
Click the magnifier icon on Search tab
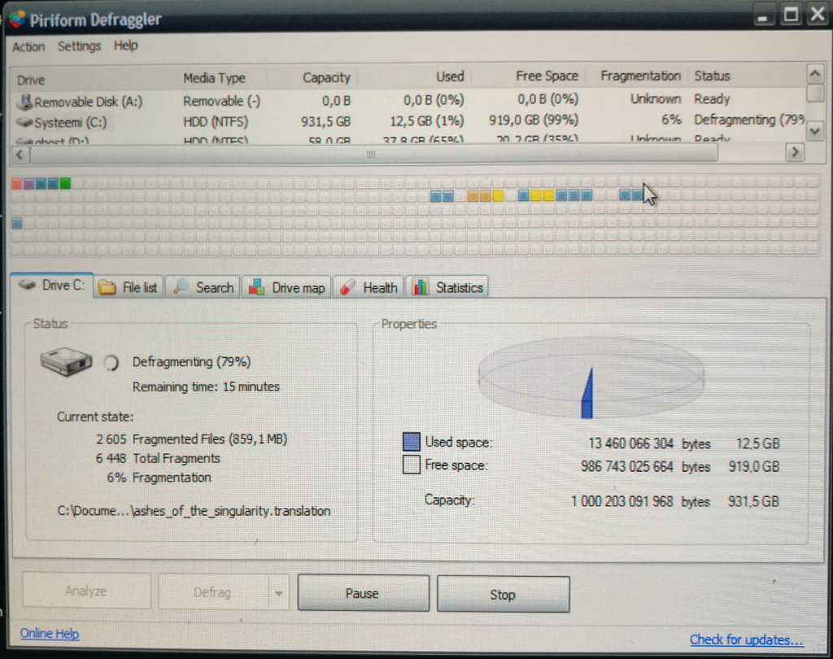181,286
